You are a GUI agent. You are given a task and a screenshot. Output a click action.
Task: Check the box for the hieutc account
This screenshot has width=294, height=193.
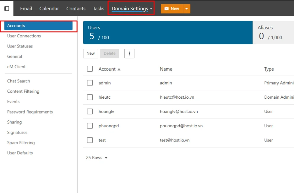[x=90, y=97]
